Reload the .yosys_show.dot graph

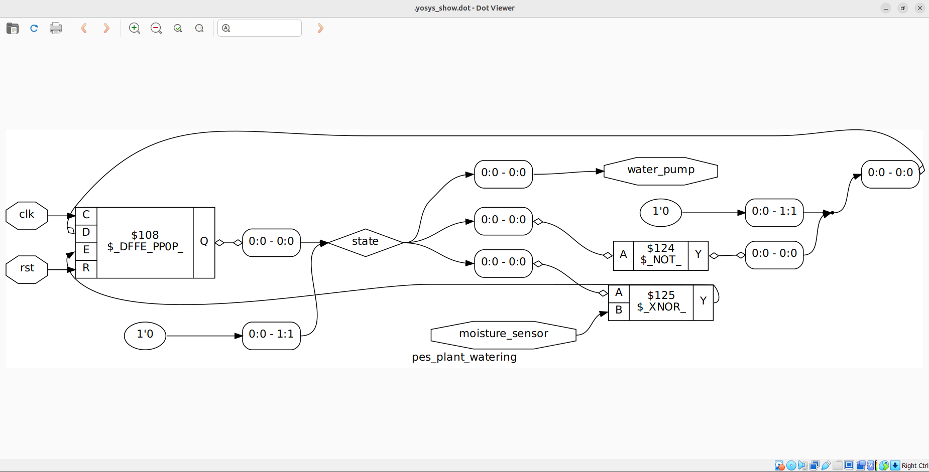(x=34, y=28)
